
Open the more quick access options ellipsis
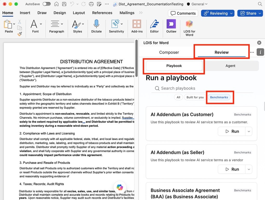tap(107, 4)
